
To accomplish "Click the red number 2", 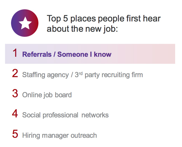I will pos(15,74).
